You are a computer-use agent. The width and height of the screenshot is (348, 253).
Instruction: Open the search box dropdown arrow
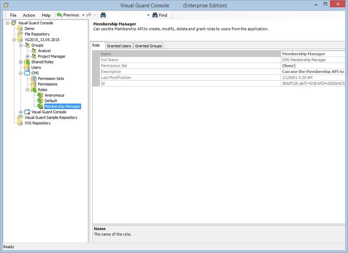[x=148, y=15]
